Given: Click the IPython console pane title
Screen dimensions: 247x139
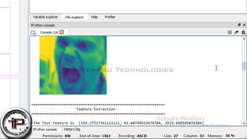Looking at the screenshot, I should pos(43,25).
